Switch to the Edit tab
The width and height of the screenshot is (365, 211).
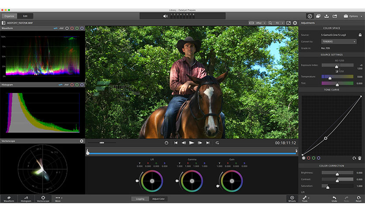pyautogui.click(x=25, y=16)
